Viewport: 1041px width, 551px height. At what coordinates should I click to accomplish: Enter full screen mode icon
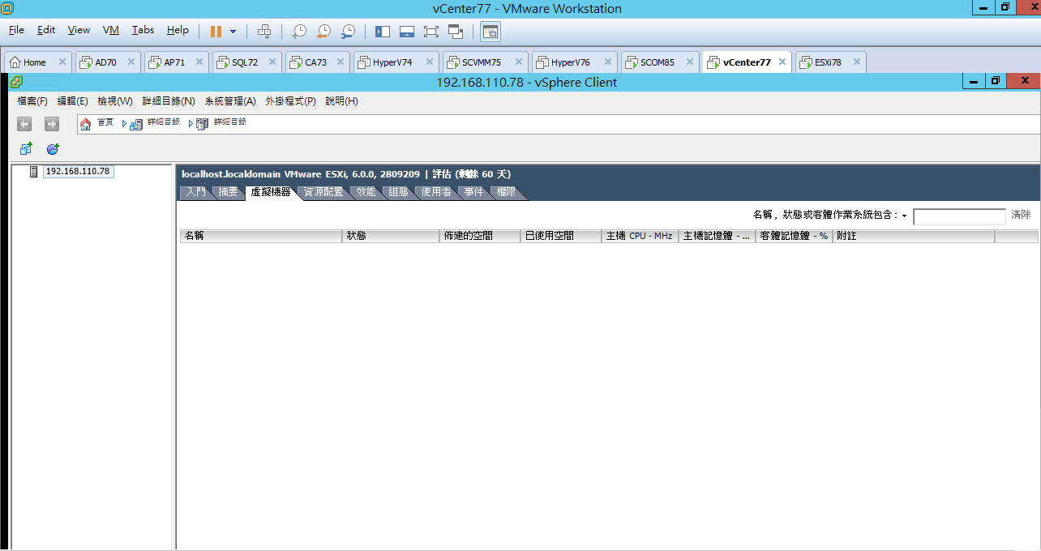431,32
